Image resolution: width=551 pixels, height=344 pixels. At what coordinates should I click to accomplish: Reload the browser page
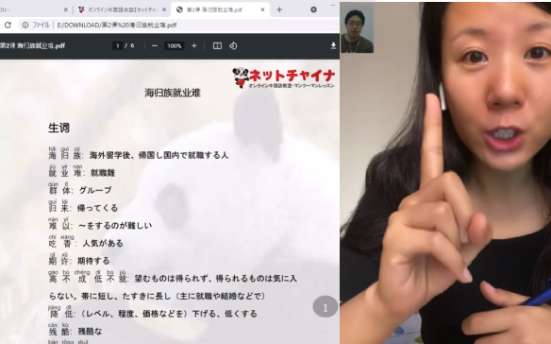(8, 25)
